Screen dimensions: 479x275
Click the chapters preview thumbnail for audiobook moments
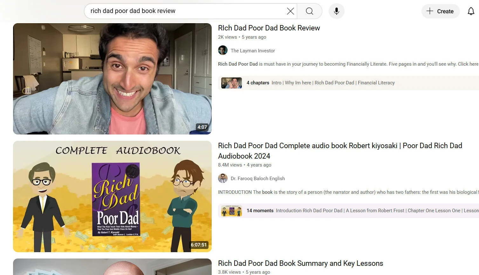pos(231,211)
